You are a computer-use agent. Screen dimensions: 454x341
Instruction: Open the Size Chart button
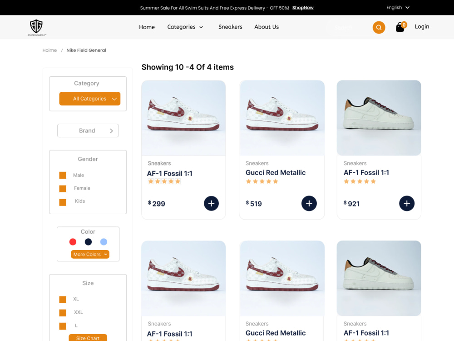pos(88,338)
